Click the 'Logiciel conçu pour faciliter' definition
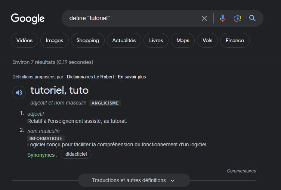 tap(117, 144)
